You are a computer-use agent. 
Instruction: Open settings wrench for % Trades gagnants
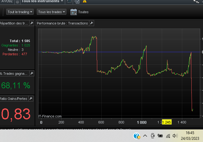(x=32, y=74)
